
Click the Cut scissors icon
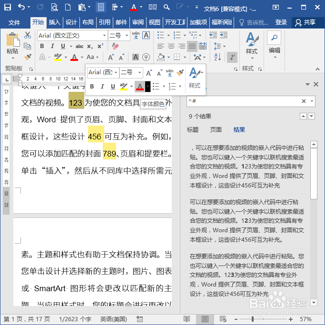tap(27, 35)
